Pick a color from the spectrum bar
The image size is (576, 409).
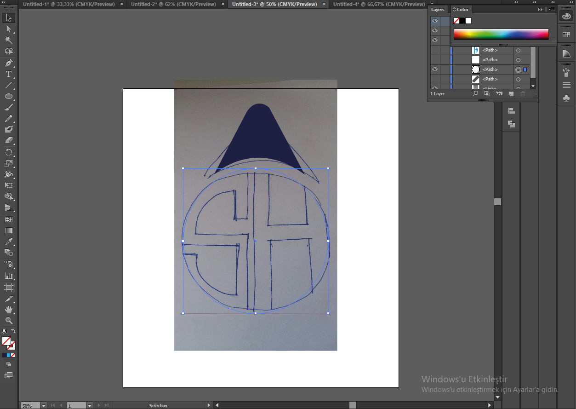point(501,34)
